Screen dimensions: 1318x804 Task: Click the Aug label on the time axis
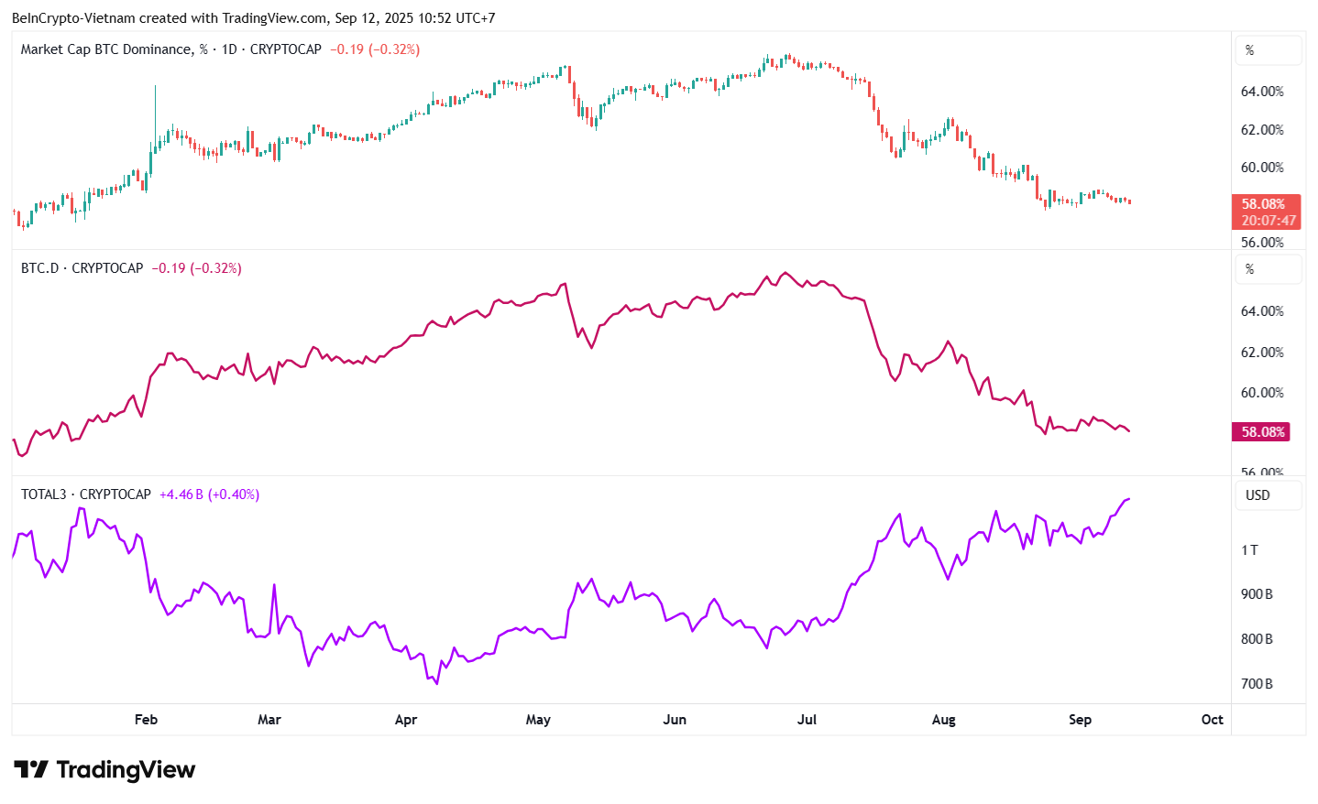[x=943, y=720]
